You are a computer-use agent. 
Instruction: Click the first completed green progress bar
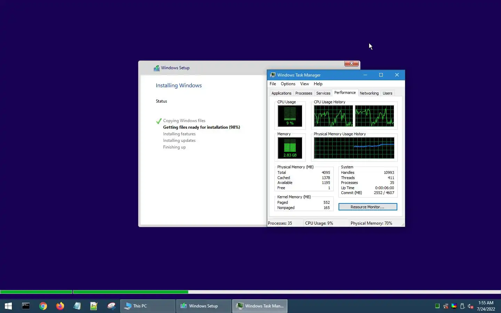36,292
